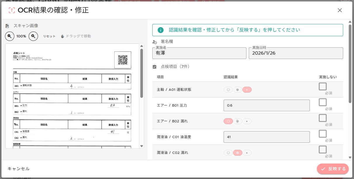This screenshot has height=179, width=354.
Task: Click the 実施日時 date field
Action: click(296, 53)
